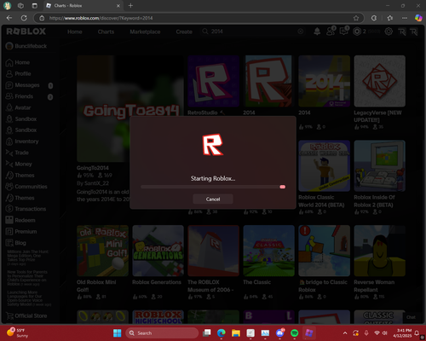Show hidden system tray icons chevron
The width and height of the screenshot is (426, 341).
[345, 333]
